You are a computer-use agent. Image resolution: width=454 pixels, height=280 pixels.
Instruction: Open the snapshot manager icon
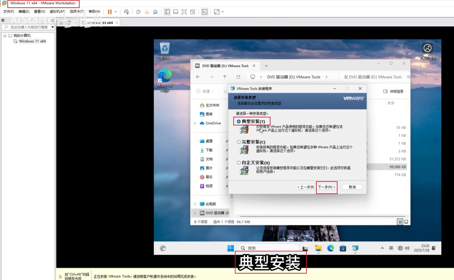pos(155,12)
